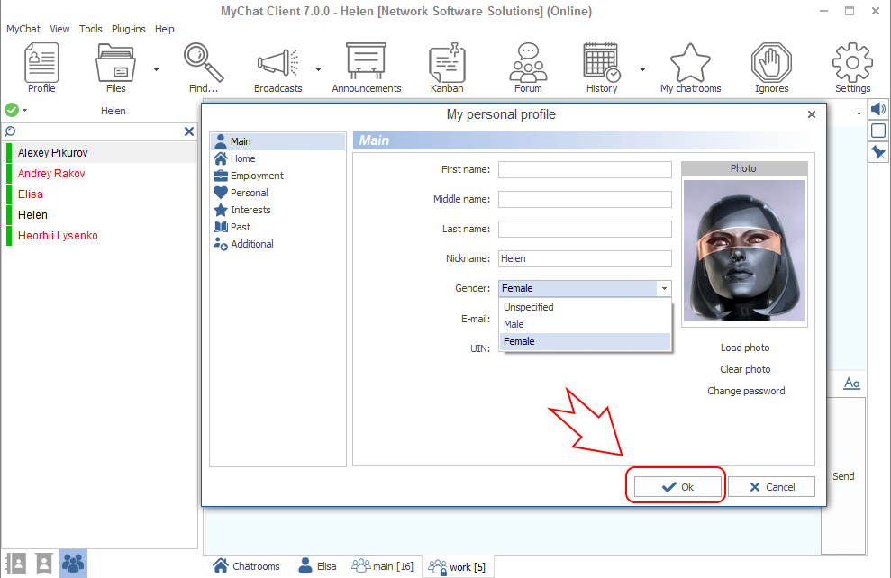Screen dimensions: 891x578
Task: Expand the History dropdown arrow
Action: [642, 69]
